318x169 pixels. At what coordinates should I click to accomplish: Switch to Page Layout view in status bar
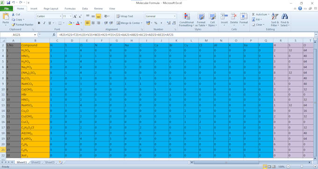[269, 167]
